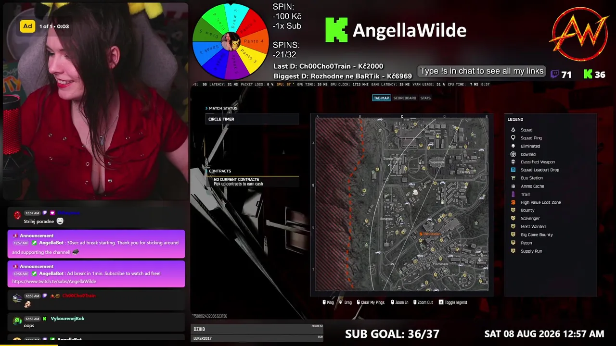616x346 pixels.
Task: Click the Boneyard label on the map
Action: pos(386,219)
